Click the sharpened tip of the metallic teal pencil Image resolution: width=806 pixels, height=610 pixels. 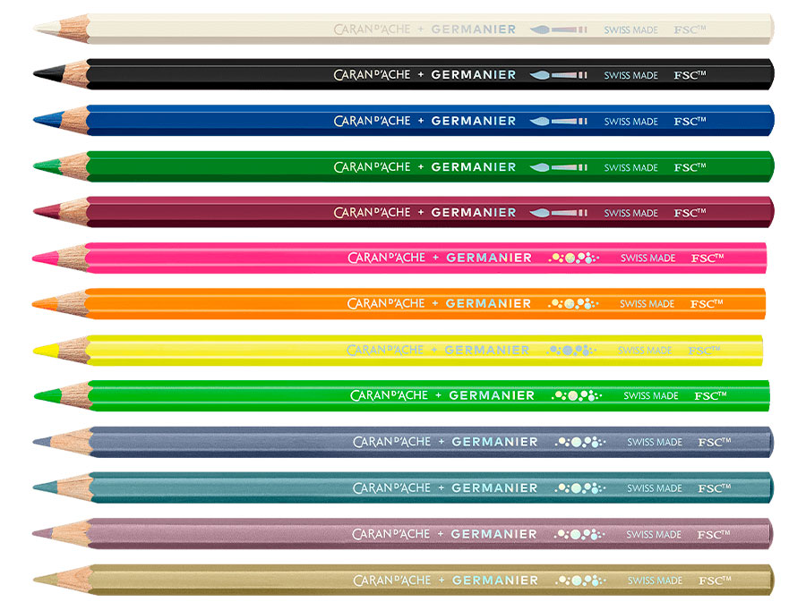[47, 487]
